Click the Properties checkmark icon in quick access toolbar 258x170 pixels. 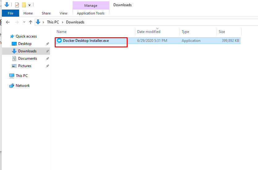coord(17,5)
